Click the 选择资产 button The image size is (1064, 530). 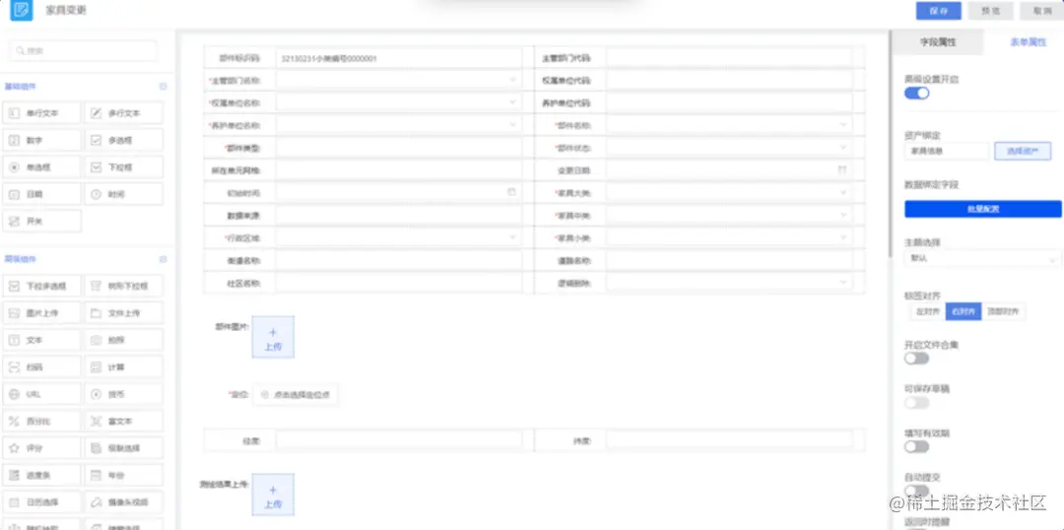(x=1022, y=152)
